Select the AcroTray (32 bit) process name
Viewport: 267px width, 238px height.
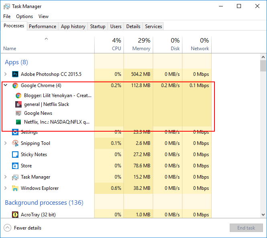38,215
